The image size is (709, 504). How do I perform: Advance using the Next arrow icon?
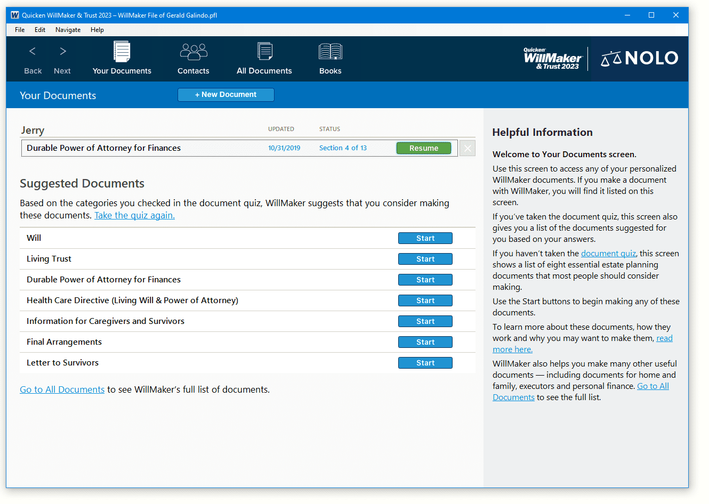point(62,51)
